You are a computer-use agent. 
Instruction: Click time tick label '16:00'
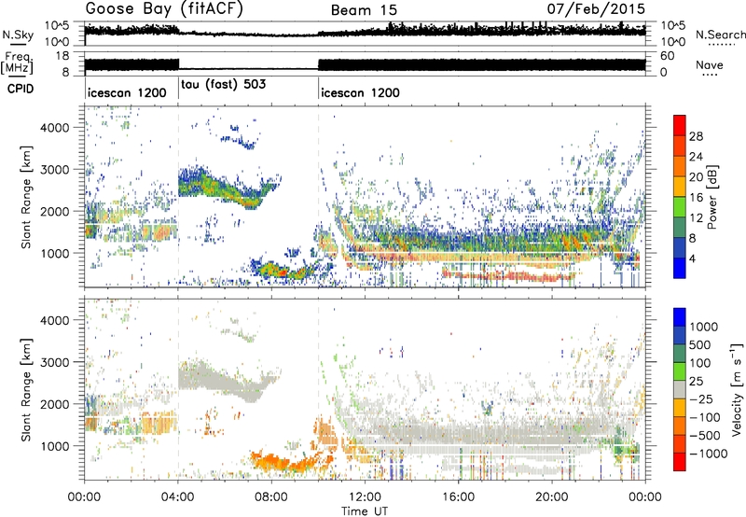coord(458,497)
